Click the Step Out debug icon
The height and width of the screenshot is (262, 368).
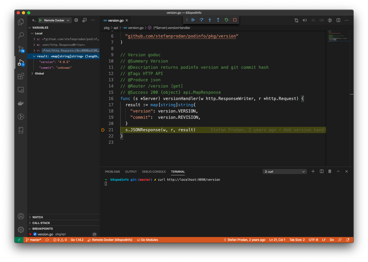click(218, 20)
